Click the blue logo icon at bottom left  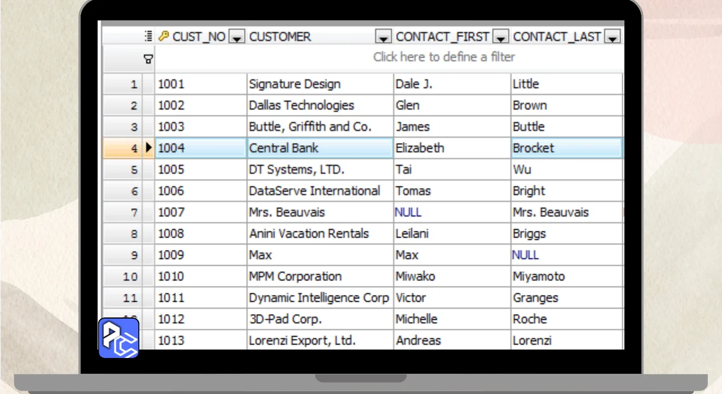[118, 338]
